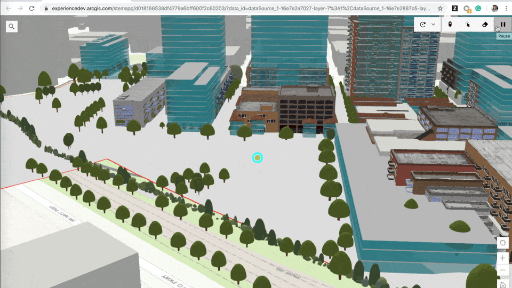Viewport: 512px width, 288px height.
Task: Activate the pick-with-cursor tool
Action: [468, 25]
